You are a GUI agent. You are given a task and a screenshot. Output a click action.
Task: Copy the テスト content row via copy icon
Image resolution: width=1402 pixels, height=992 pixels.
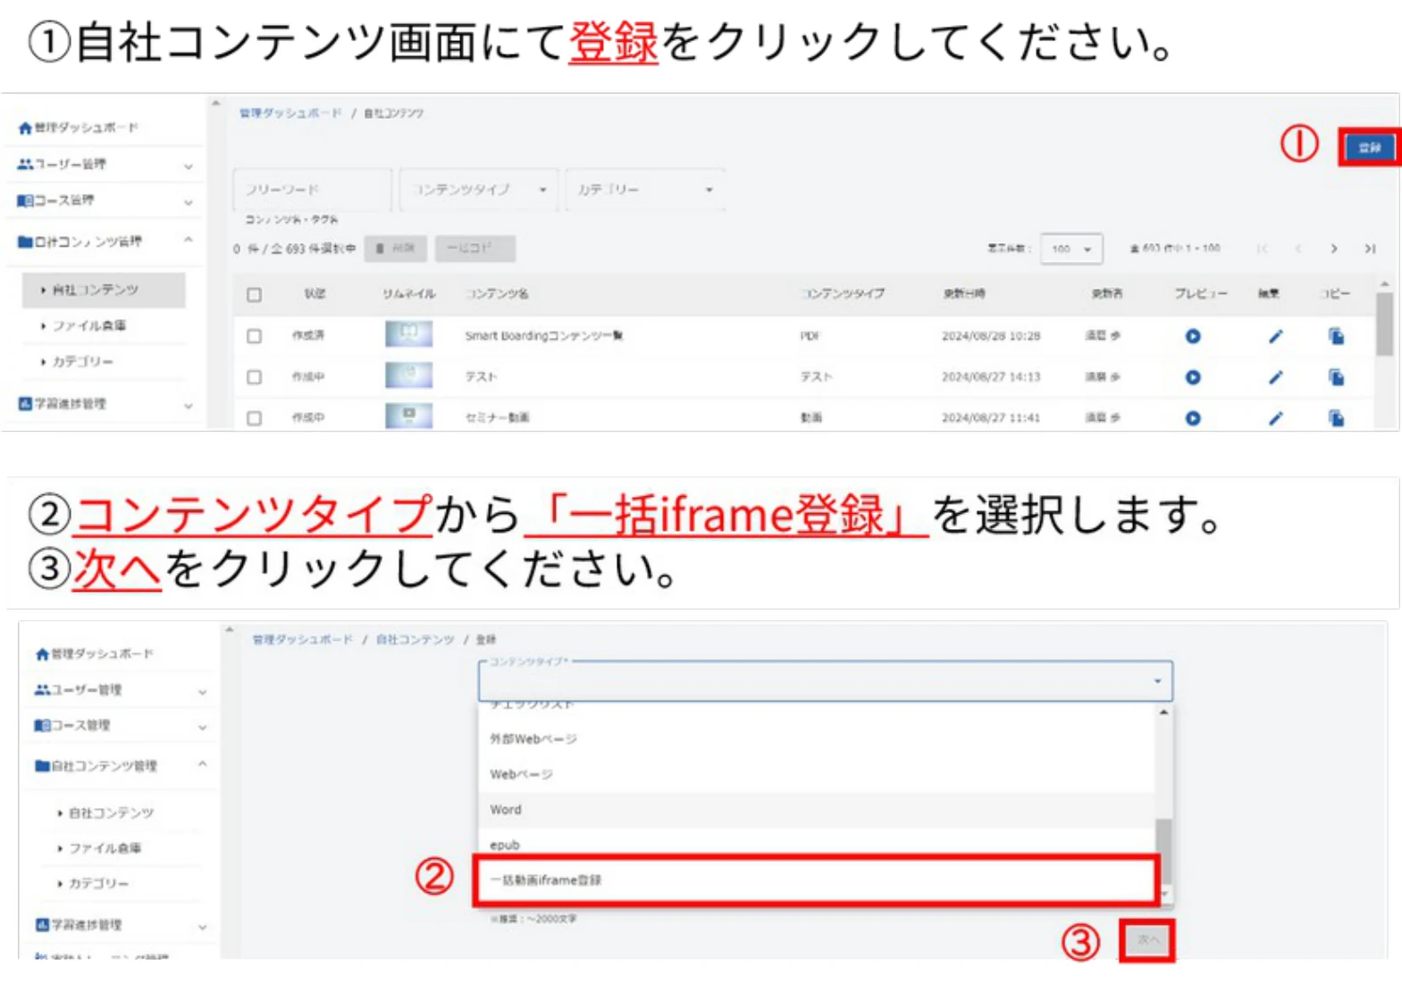point(1337,377)
